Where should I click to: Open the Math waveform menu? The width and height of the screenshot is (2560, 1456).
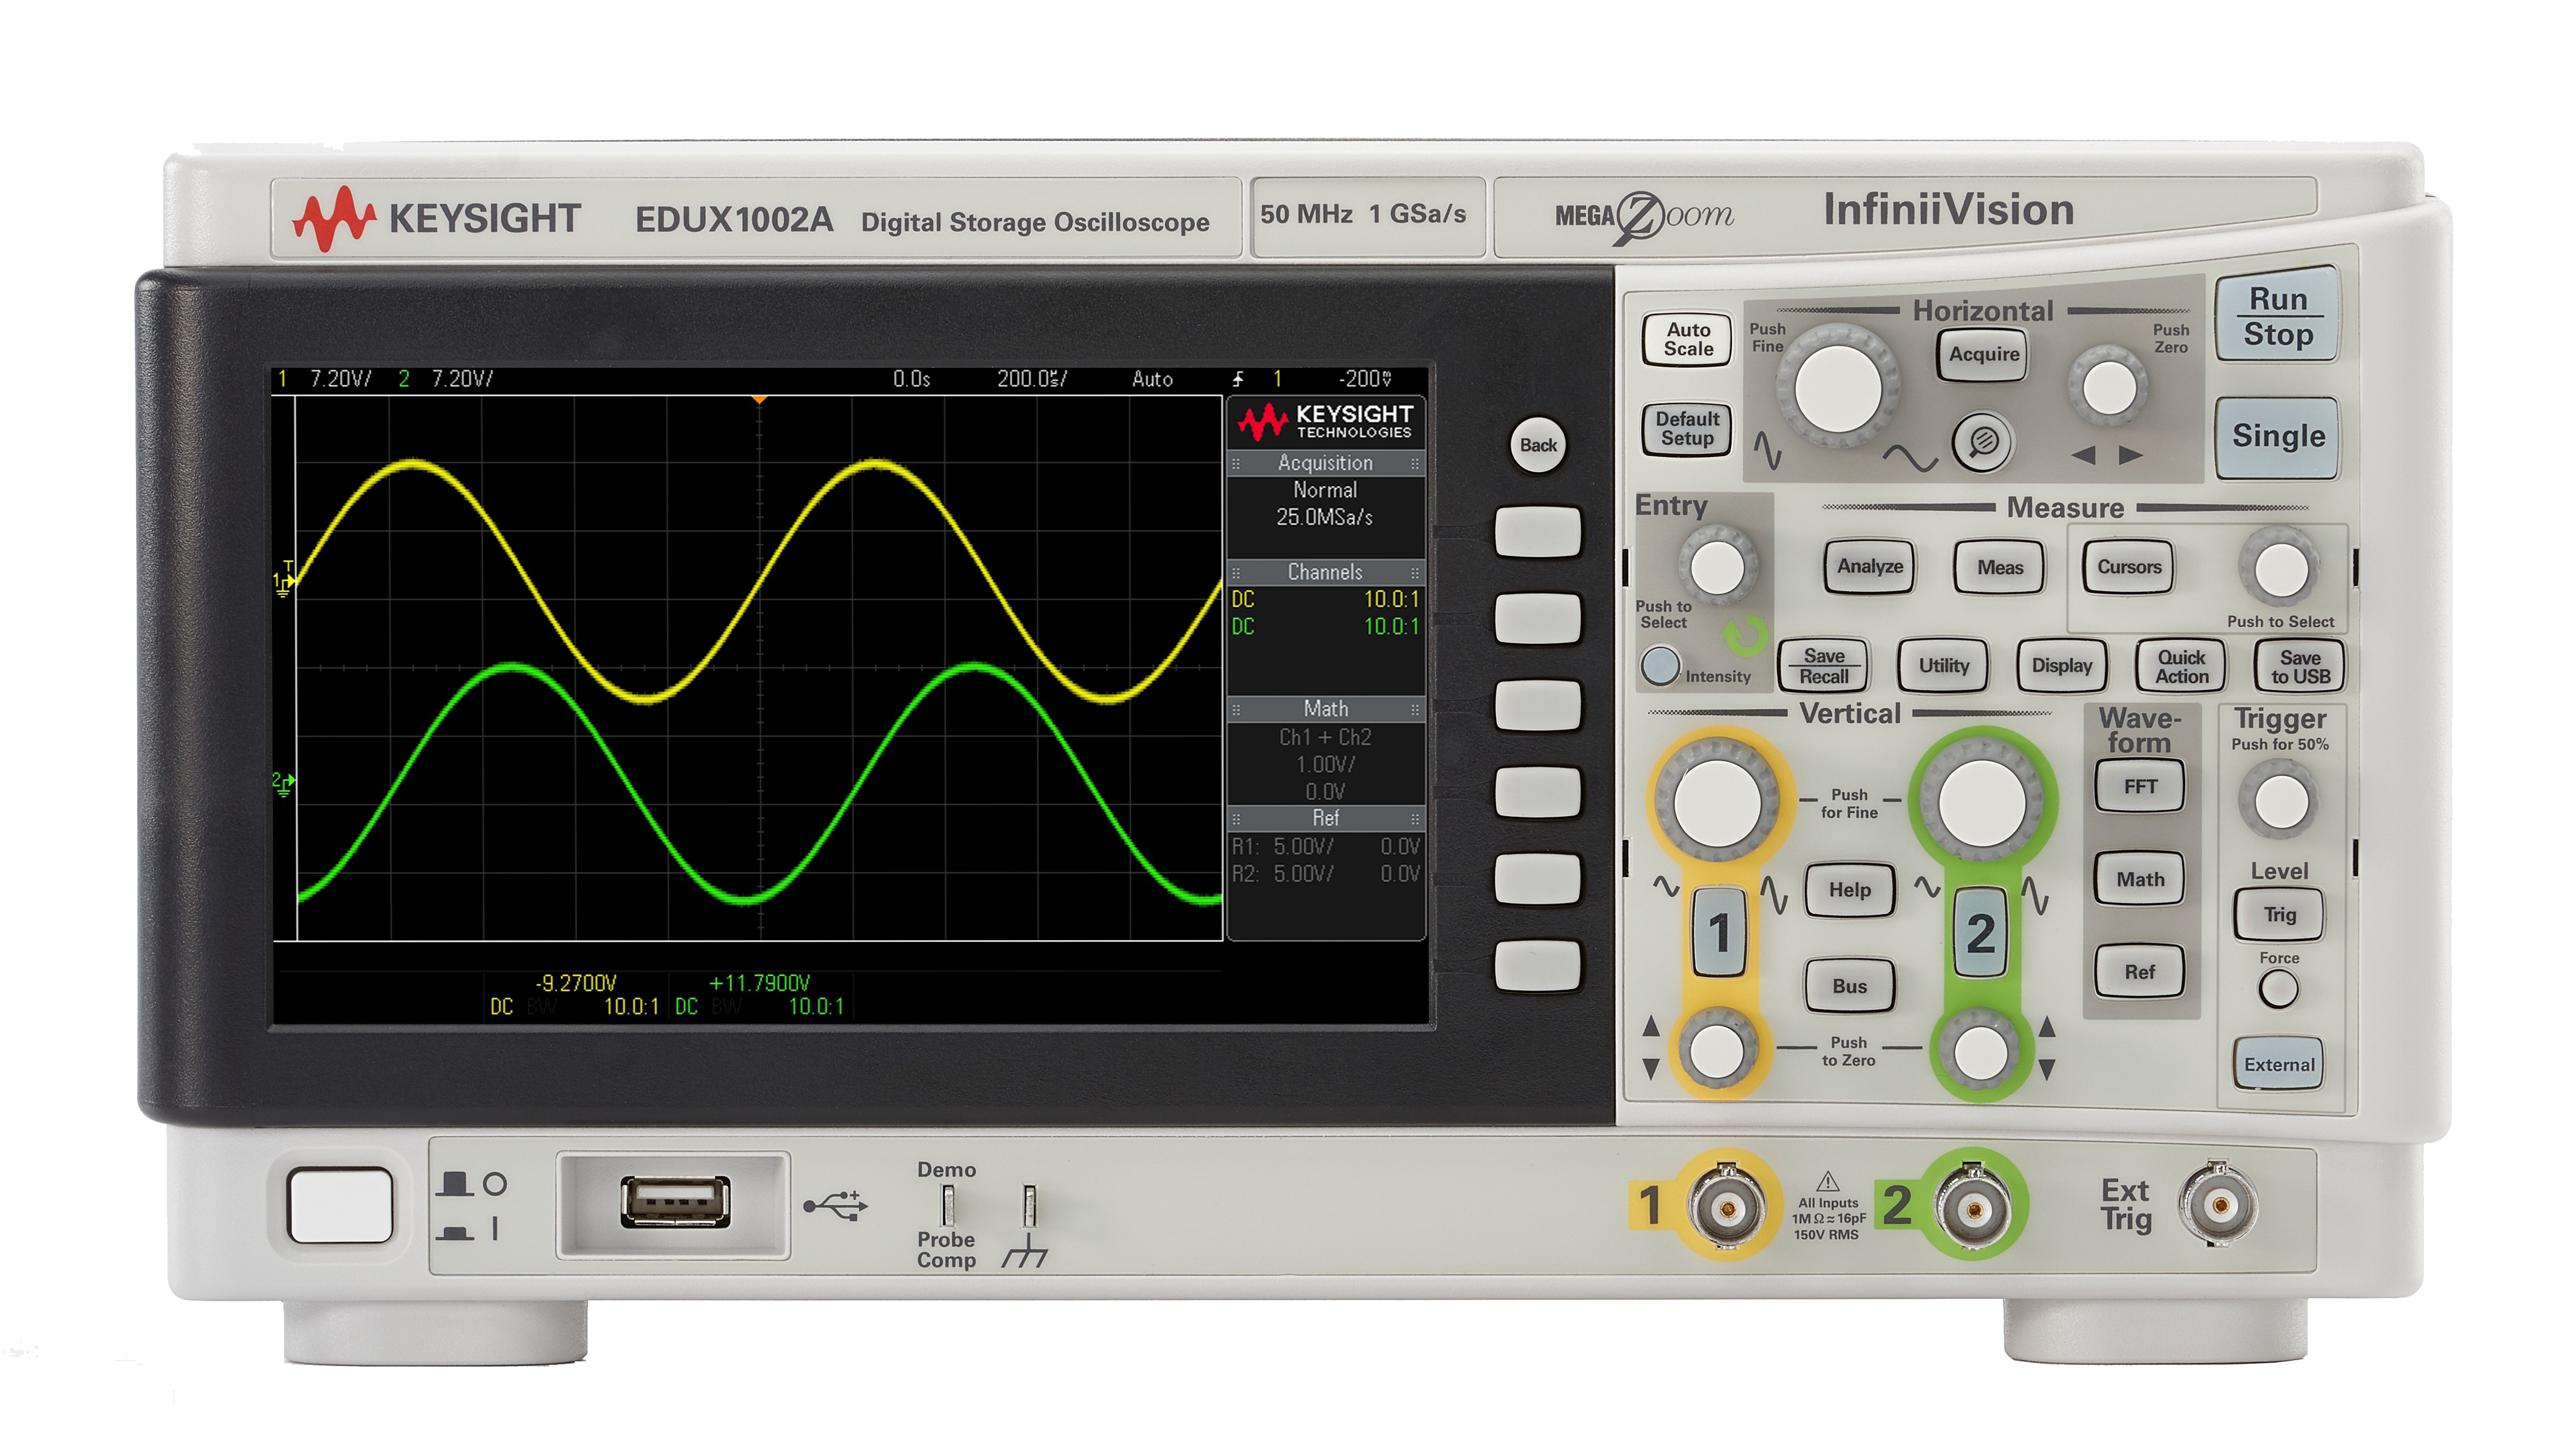pyautogui.click(x=2139, y=880)
